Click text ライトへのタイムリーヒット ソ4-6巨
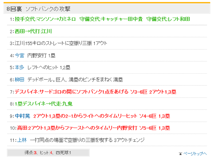The height and width of the screenshot is (161, 212). pos(119,116)
